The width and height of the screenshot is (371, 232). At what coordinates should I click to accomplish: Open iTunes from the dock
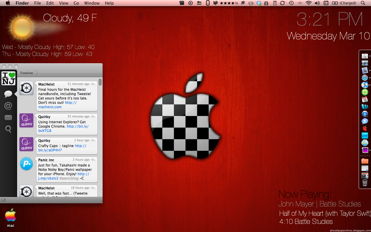click(365, 85)
